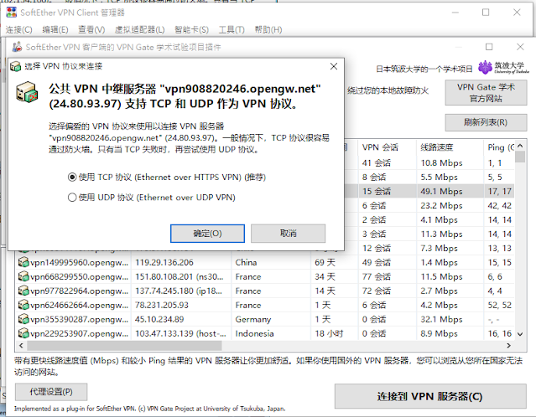Open the 智能卡(S) menu
Screen dimensions: 536x417
click(191, 29)
